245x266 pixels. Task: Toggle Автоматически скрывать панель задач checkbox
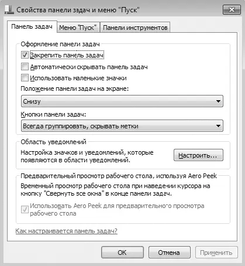(25, 67)
